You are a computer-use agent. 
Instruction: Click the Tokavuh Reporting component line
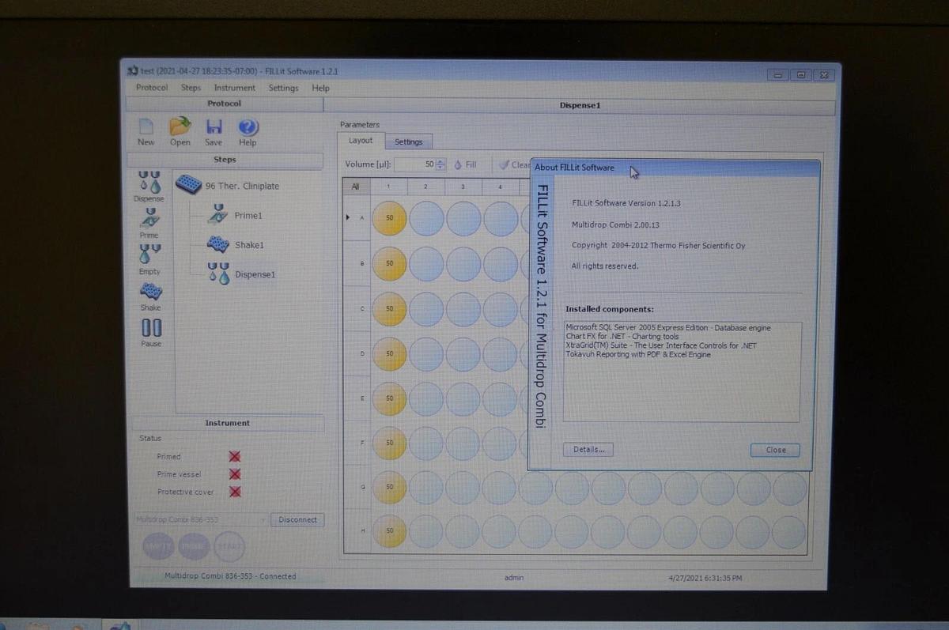(x=638, y=354)
